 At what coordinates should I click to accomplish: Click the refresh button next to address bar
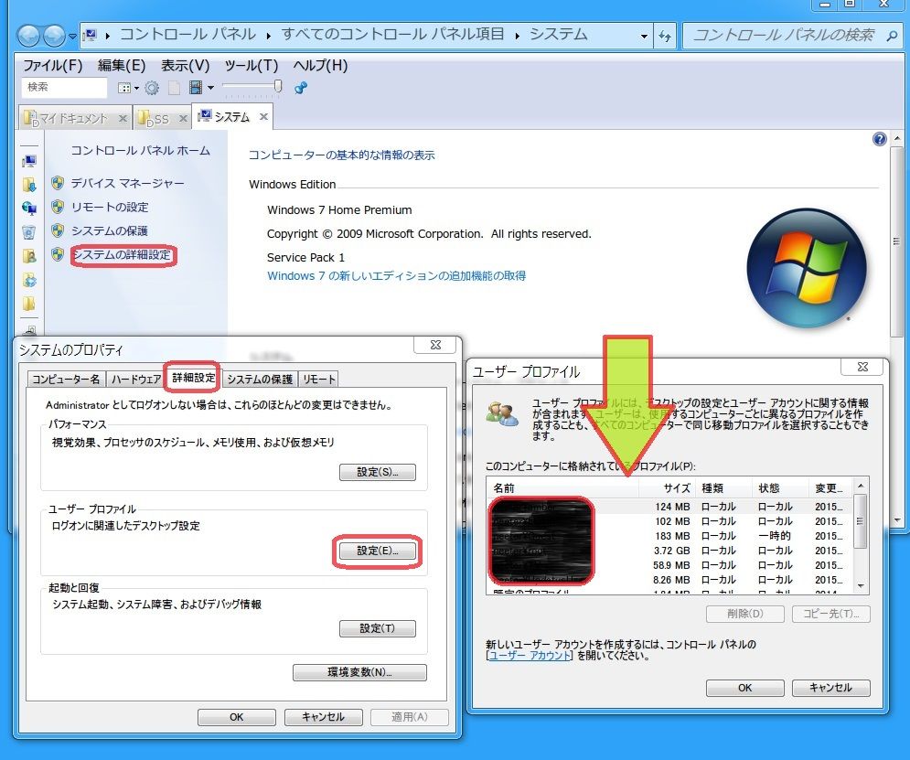665,36
